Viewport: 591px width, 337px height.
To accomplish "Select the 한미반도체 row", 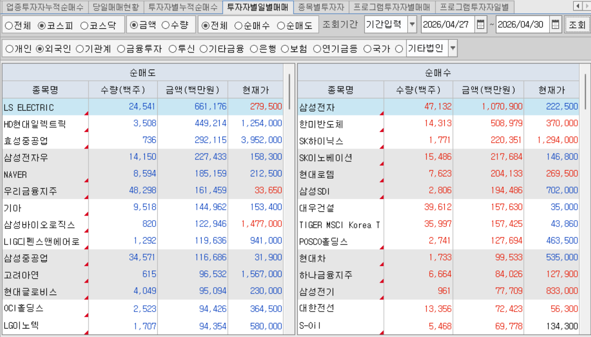I will (x=438, y=124).
